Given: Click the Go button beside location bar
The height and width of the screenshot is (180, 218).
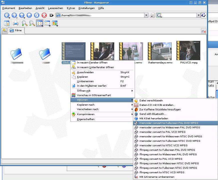Looking at the screenshot, I should tap(152, 15).
